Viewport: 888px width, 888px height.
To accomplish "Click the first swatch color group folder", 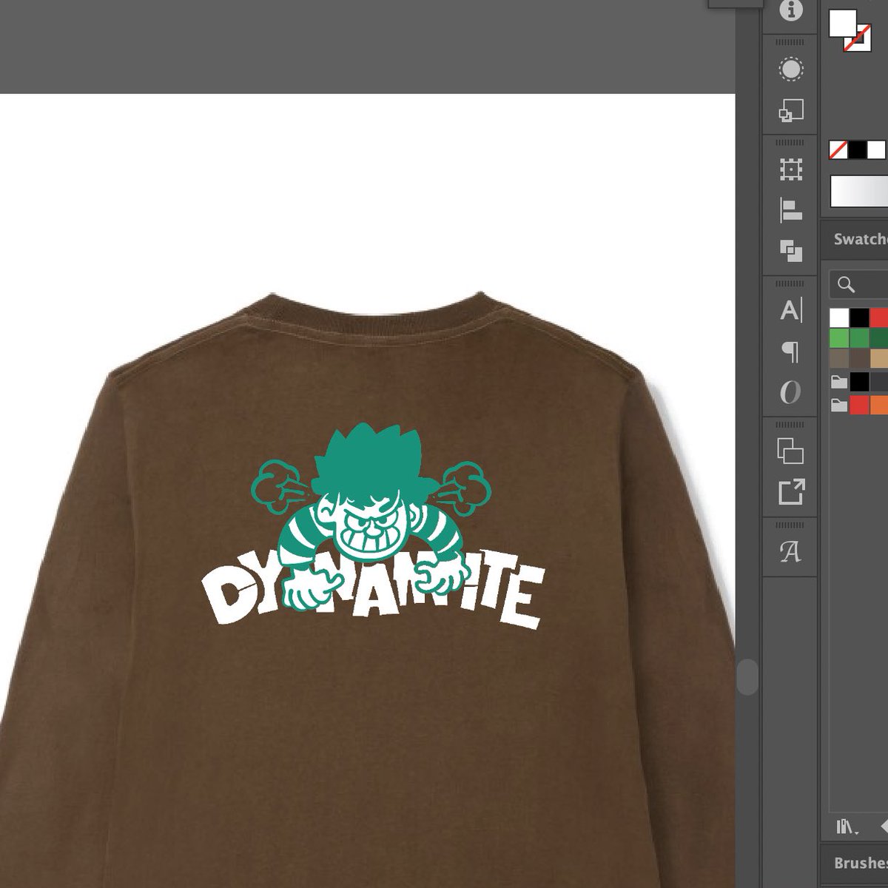I will tap(838, 382).
